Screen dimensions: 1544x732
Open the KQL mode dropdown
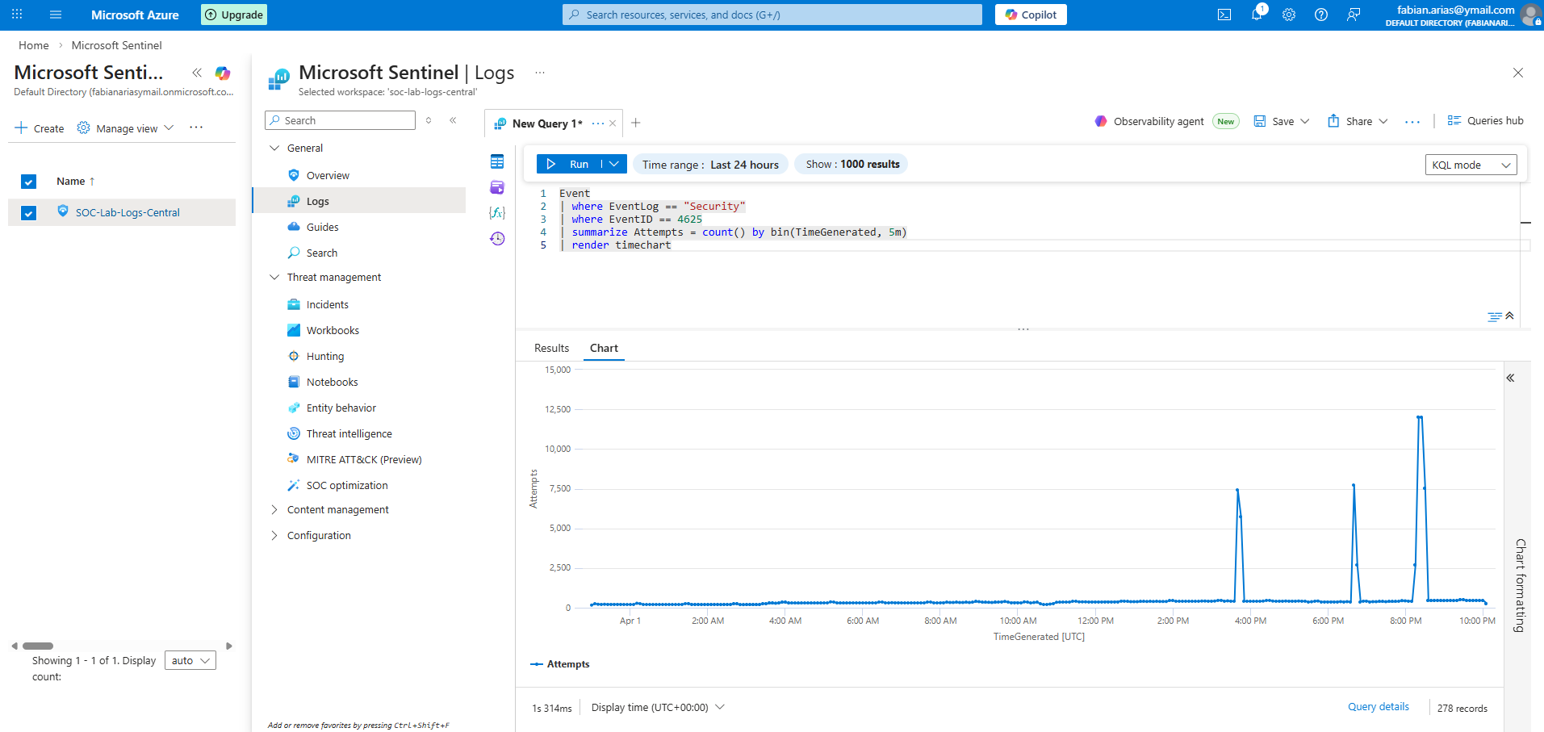pyautogui.click(x=1471, y=165)
